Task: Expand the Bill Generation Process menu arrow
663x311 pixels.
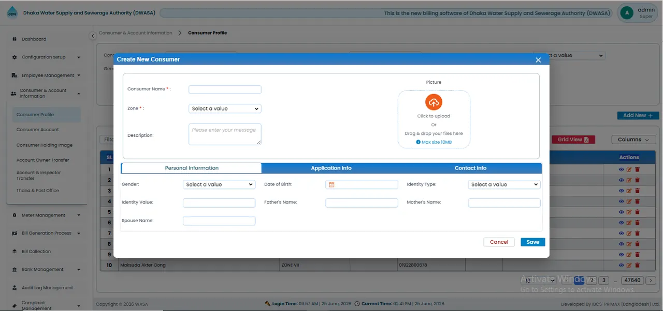Action: tap(79, 233)
